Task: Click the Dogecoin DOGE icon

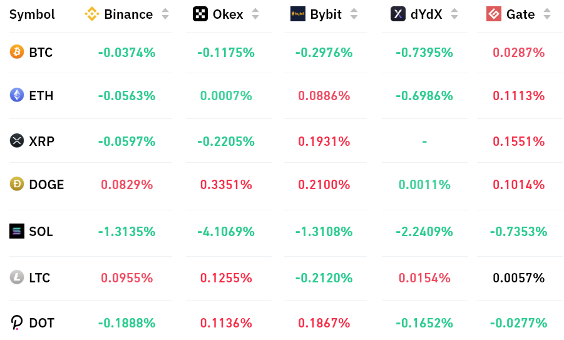Action: click(16, 184)
